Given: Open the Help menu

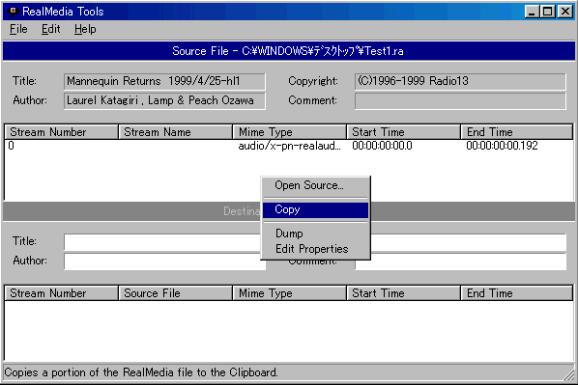Looking at the screenshot, I should click(85, 29).
